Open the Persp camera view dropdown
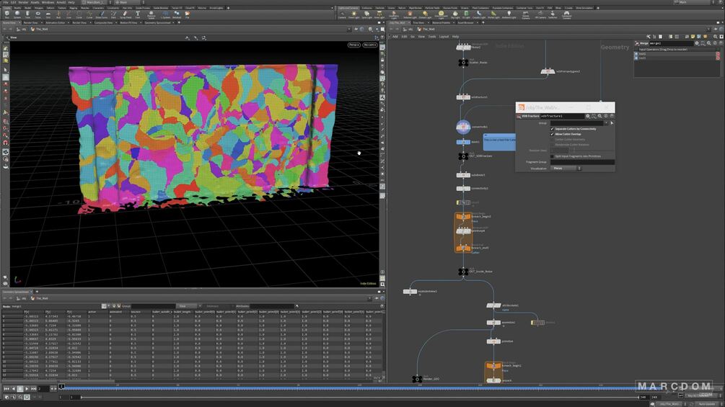Viewport: 725px width, 407px height. click(x=353, y=45)
